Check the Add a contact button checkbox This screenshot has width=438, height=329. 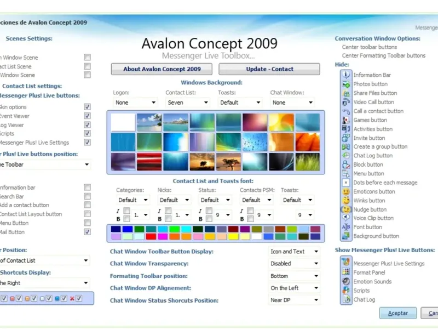coord(87,205)
